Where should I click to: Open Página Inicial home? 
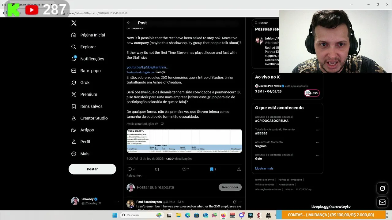point(88,35)
